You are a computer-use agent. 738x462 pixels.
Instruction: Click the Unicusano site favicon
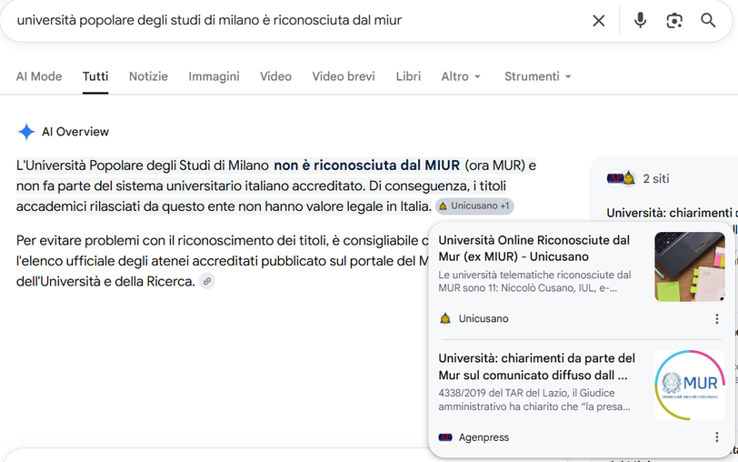444,319
